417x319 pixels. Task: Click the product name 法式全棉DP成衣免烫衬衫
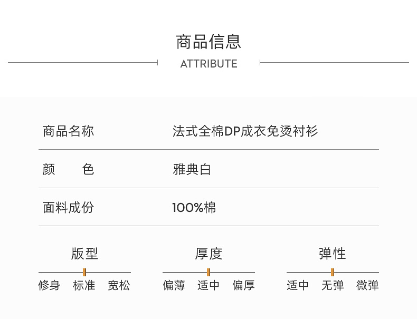coord(245,131)
